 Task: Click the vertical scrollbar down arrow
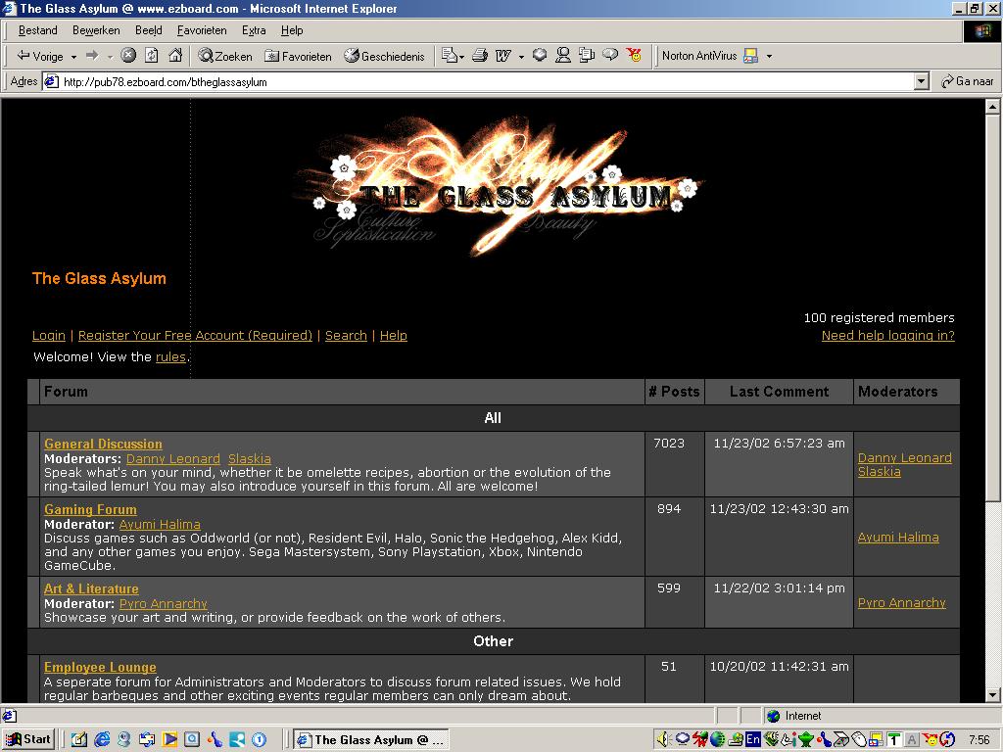coord(992,694)
